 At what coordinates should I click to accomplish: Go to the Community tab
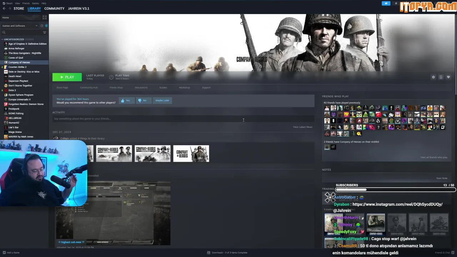click(54, 9)
